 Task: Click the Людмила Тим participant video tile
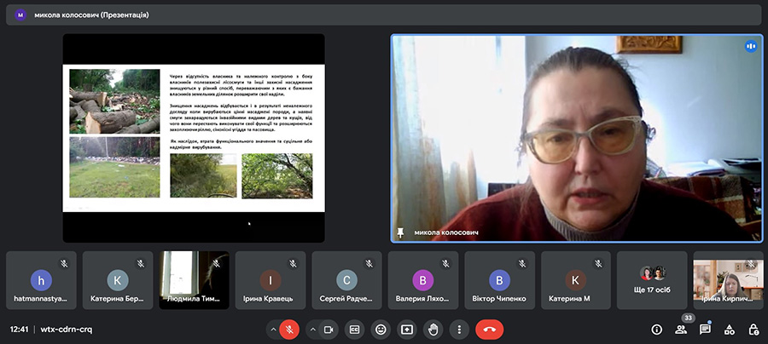195,280
